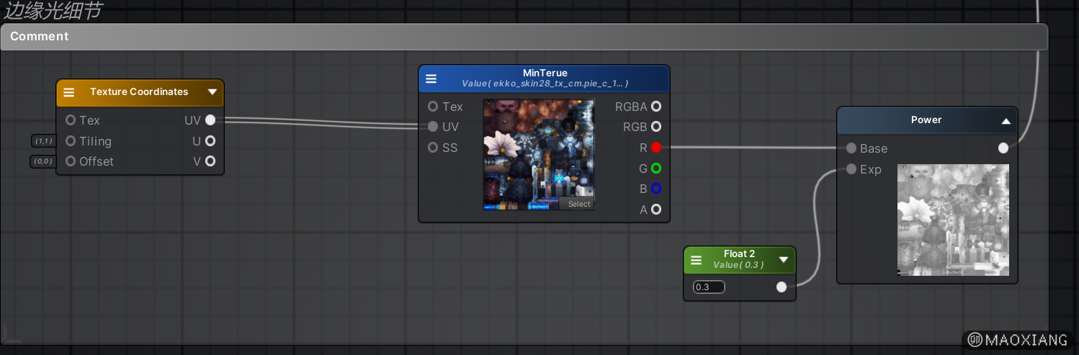
Task: Expand the Float 2 node dropdown arrow
Action: 784,260
